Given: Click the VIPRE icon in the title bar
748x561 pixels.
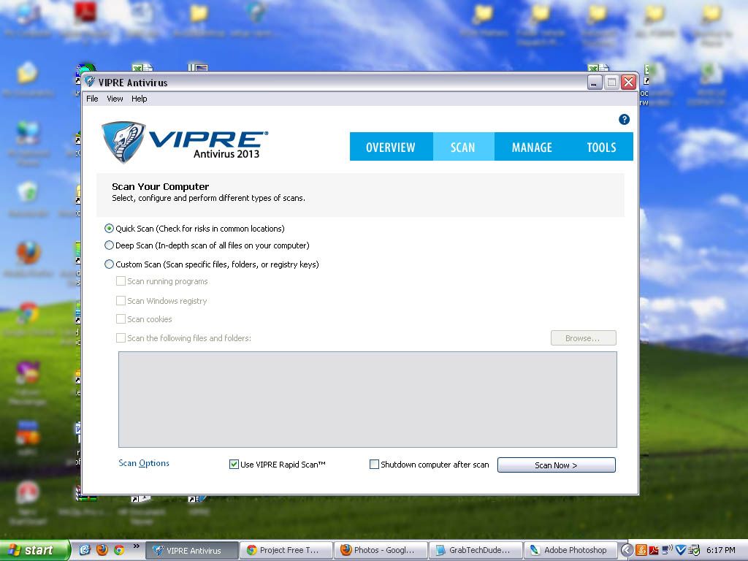Looking at the screenshot, I should (x=90, y=82).
